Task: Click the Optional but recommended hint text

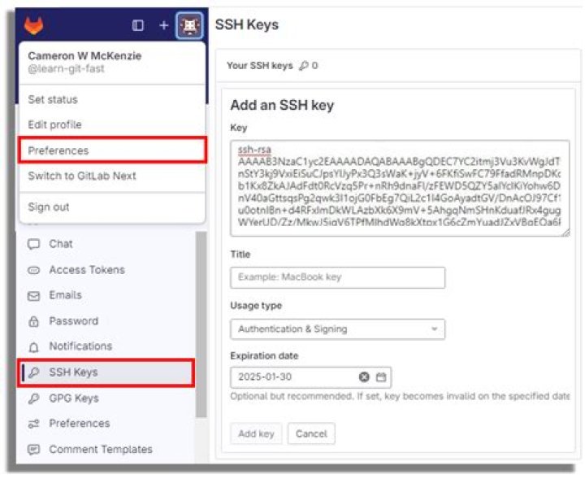Action: pyautogui.click(x=400, y=396)
